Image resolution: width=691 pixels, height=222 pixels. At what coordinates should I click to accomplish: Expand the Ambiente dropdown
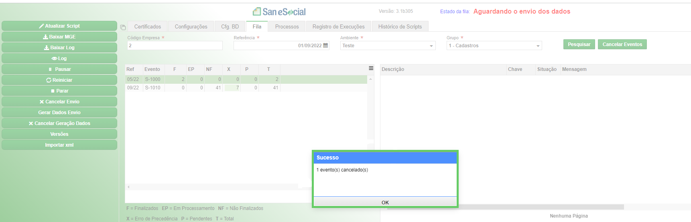coord(388,46)
